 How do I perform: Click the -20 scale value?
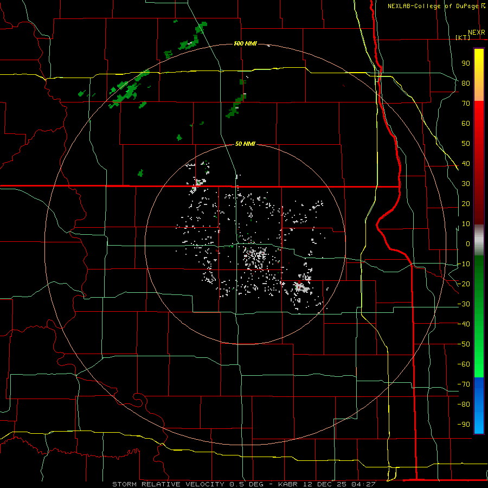pyautogui.click(x=464, y=284)
